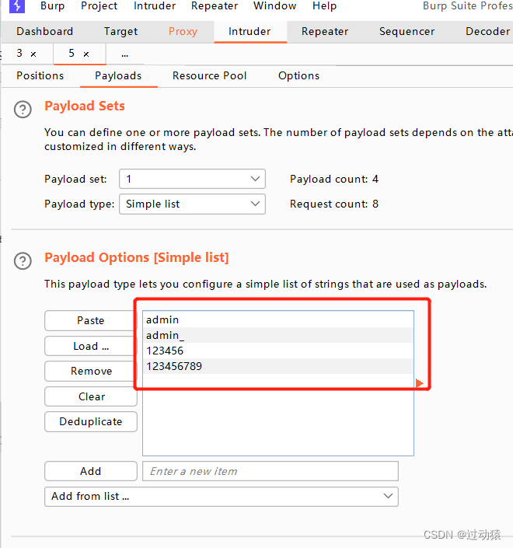
Task: Focus the Enter a new item field
Action: click(270, 471)
